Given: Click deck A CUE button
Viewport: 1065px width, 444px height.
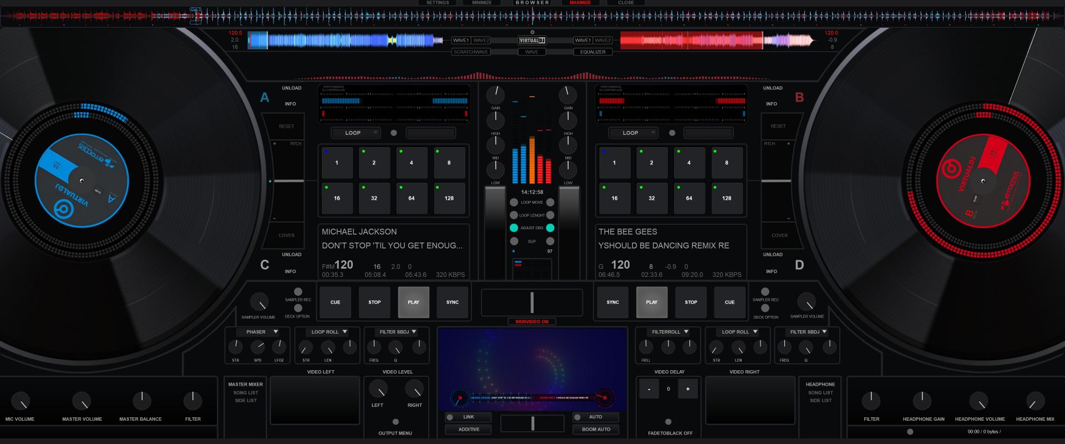Looking at the screenshot, I should [x=335, y=302].
